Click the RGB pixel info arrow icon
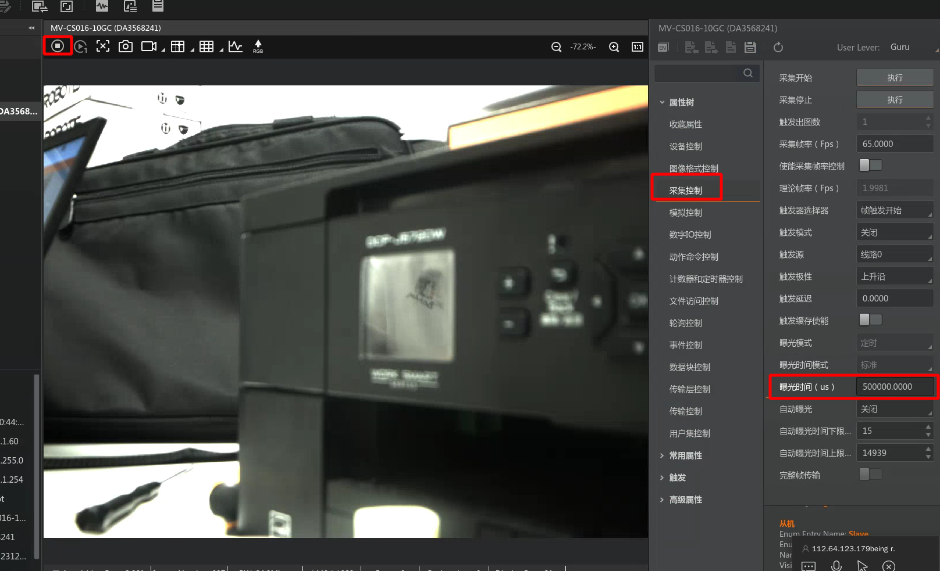This screenshot has width=940, height=571. [x=258, y=46]
